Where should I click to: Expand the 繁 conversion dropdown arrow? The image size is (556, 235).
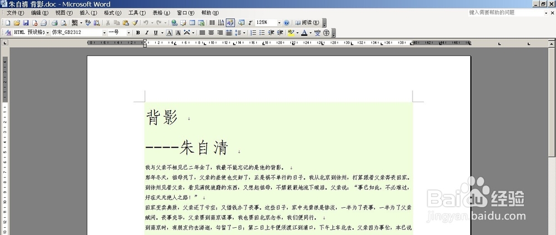click(x=81, y=23)
